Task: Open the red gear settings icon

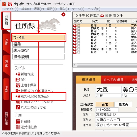Action: tap(63, 14)
